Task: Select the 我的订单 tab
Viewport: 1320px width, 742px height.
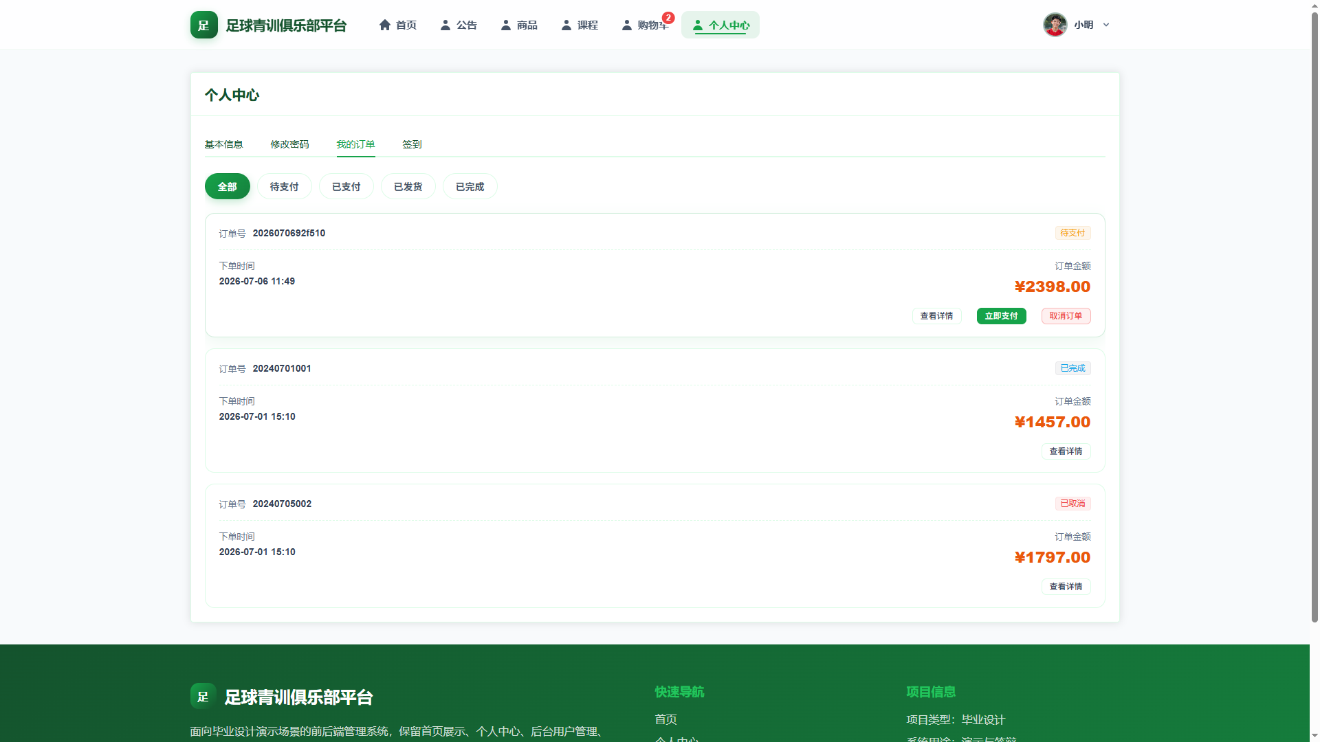Action: coord(356,144)
